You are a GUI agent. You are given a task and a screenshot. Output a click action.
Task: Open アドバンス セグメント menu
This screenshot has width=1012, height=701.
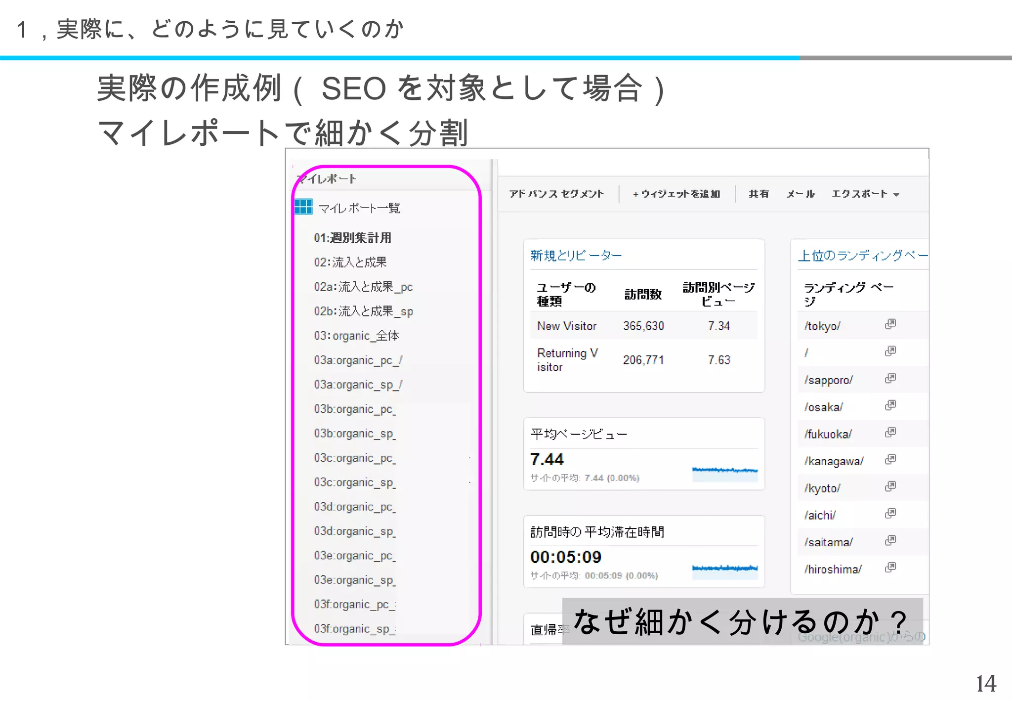[x=556, y=194]
